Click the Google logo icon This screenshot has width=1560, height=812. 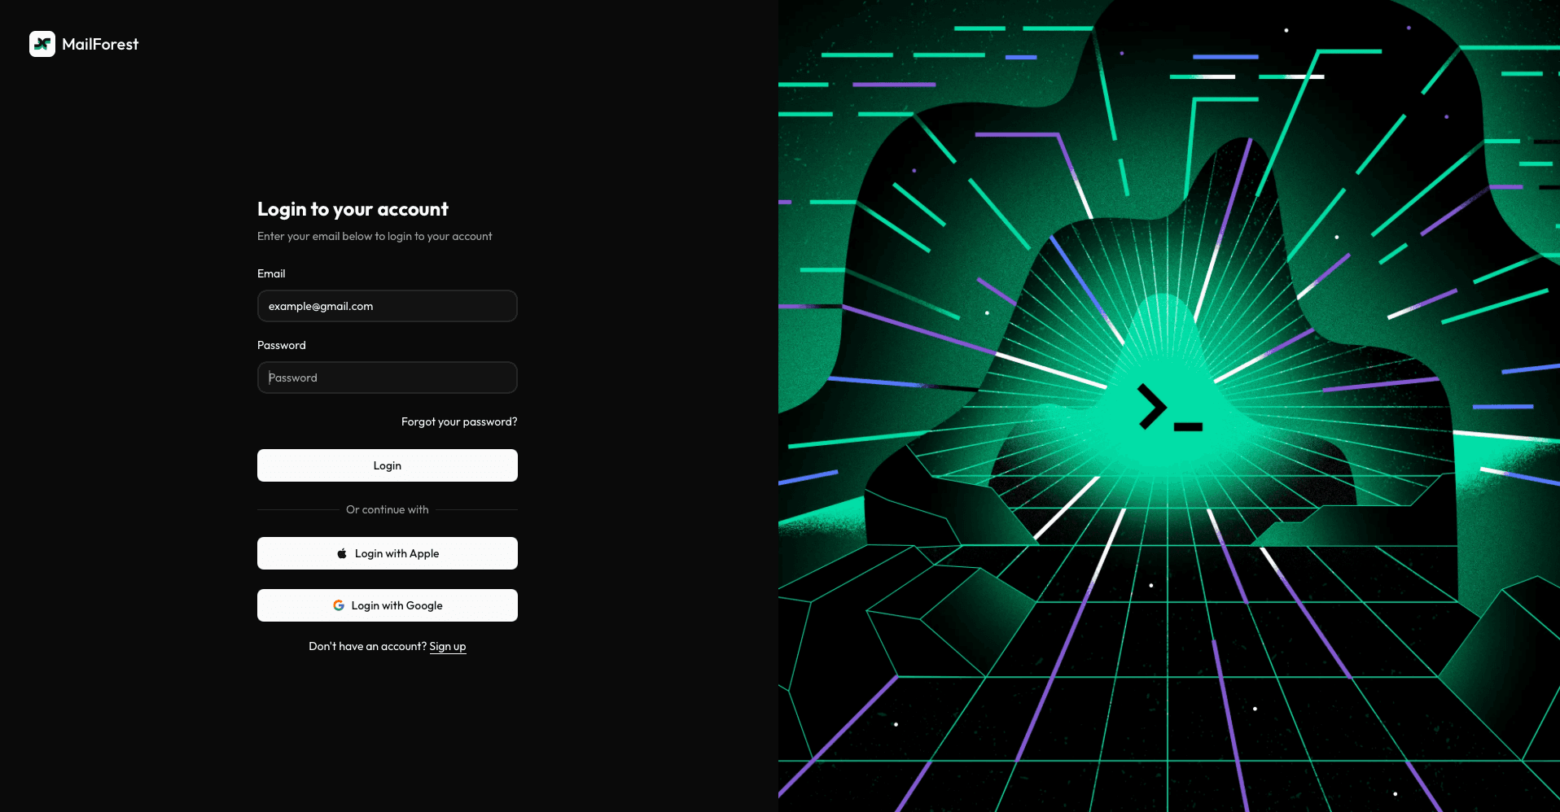click(x=339, y=605)
